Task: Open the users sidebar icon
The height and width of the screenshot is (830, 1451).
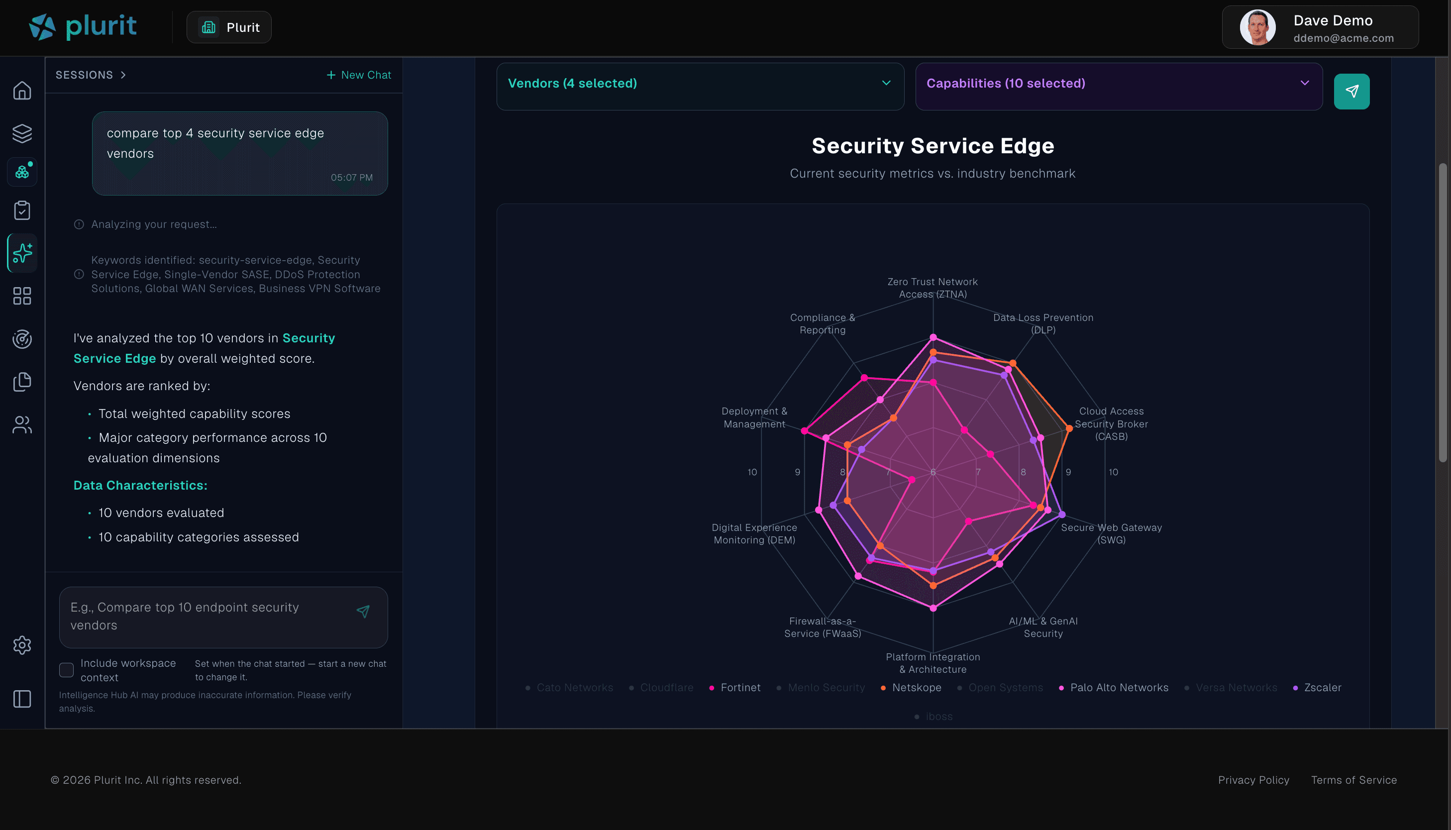Action: pos(22,424)
